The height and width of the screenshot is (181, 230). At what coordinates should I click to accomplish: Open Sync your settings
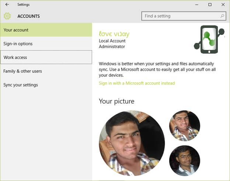46,85
